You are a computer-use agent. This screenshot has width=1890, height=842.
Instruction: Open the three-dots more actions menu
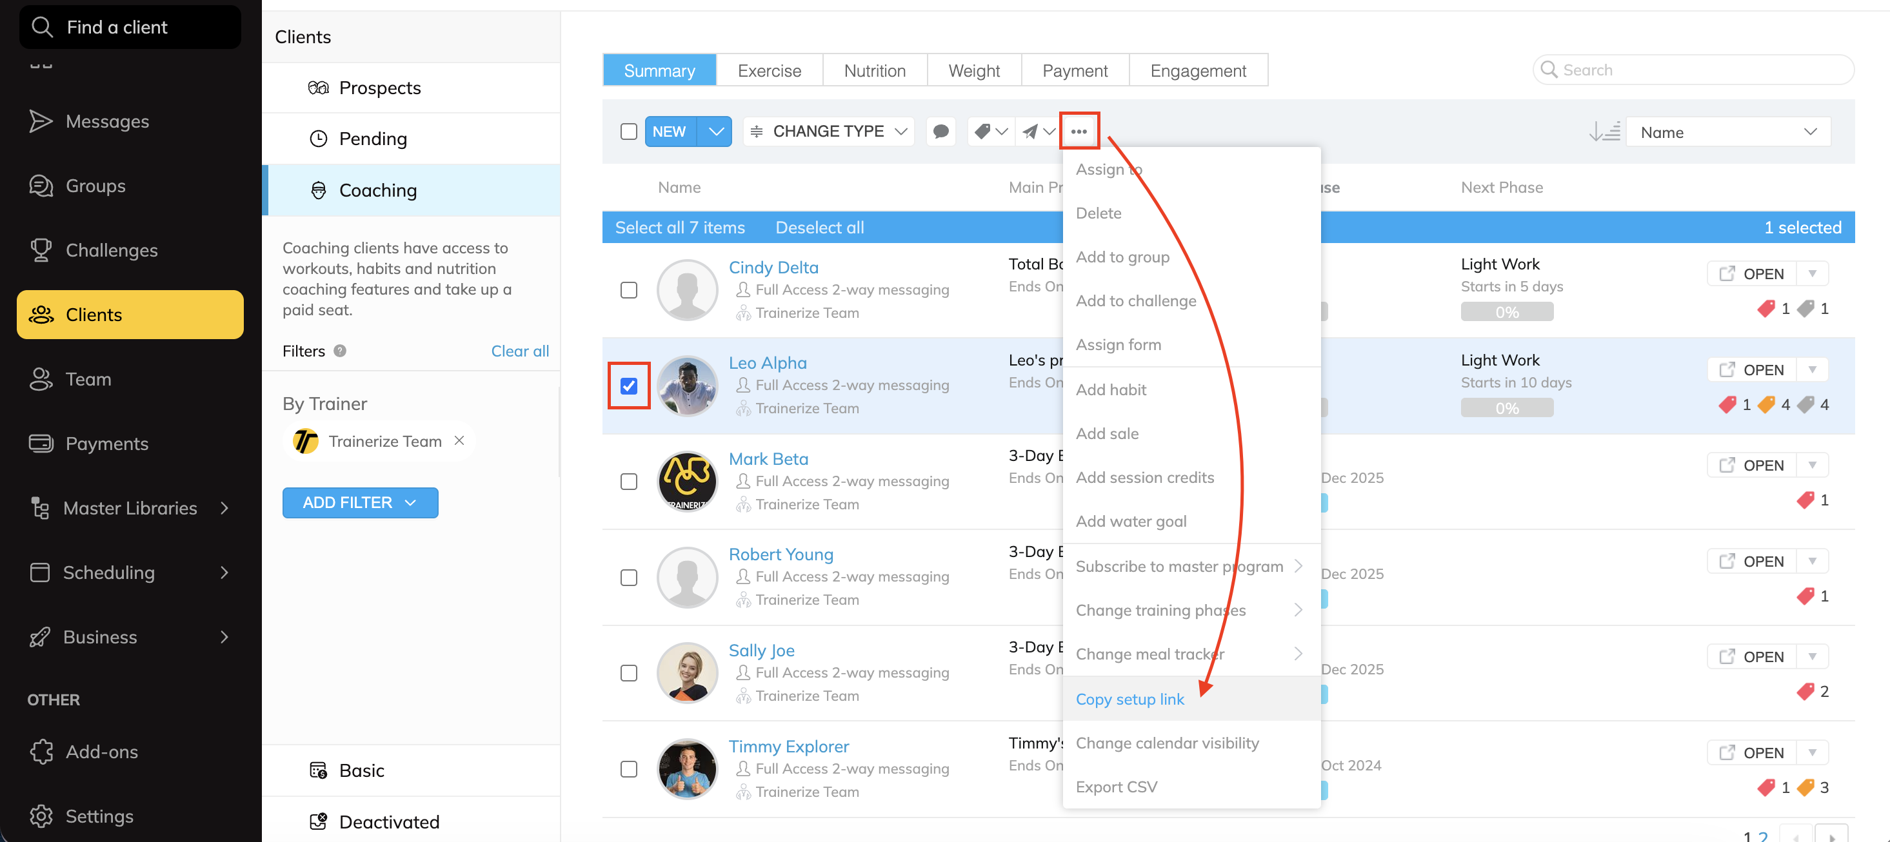click(1079, 132)
